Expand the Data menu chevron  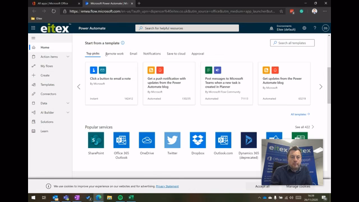coord(68,103)
